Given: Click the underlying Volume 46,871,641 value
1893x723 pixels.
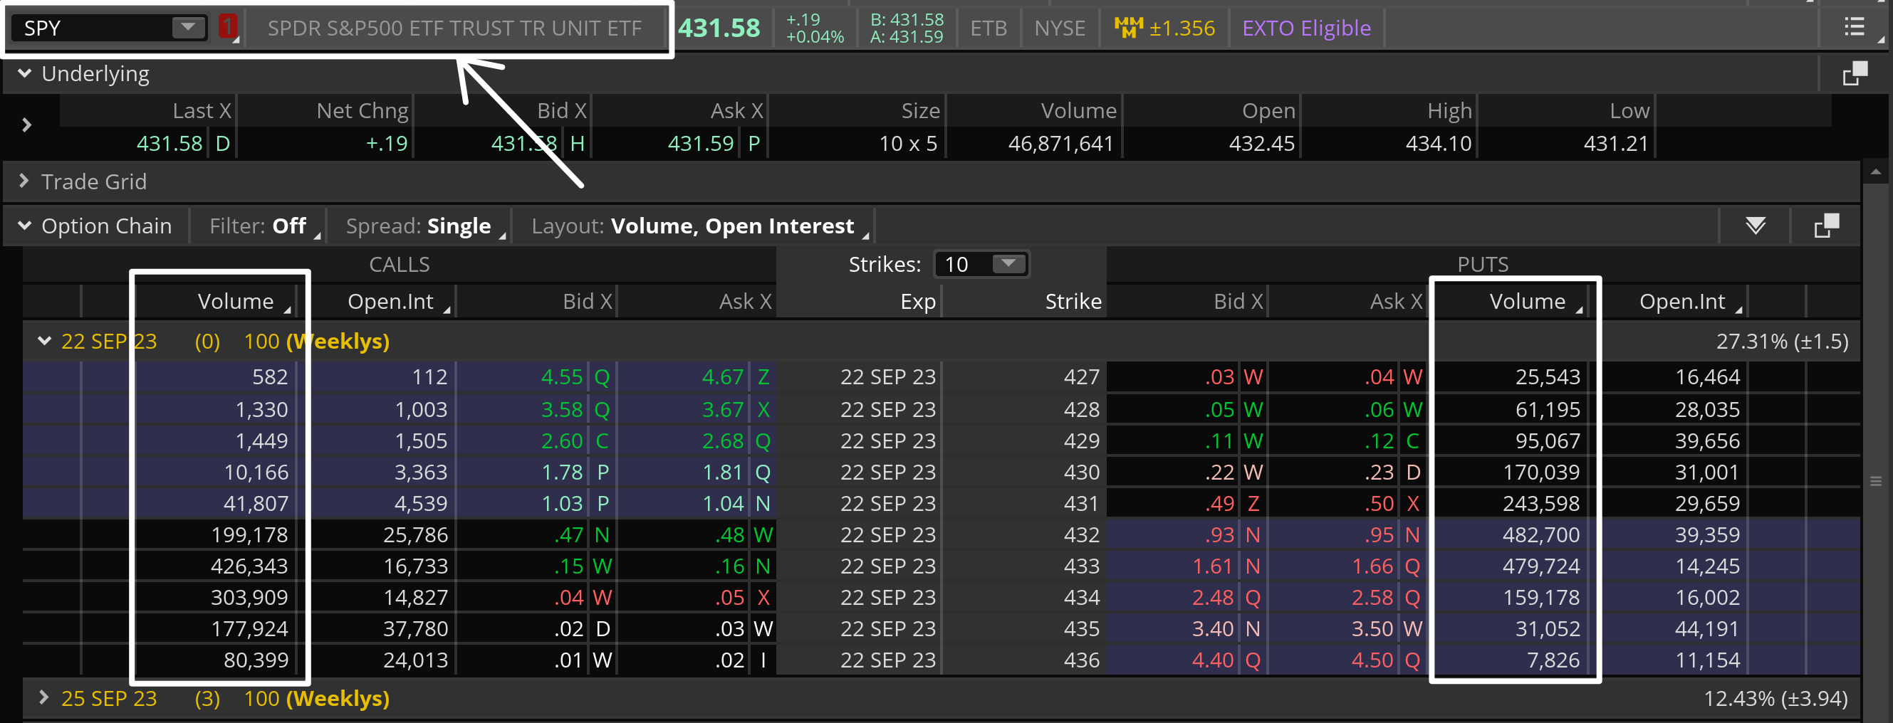Looking at the screenshot, I should pyautogui.click(x=1060, y=144).
